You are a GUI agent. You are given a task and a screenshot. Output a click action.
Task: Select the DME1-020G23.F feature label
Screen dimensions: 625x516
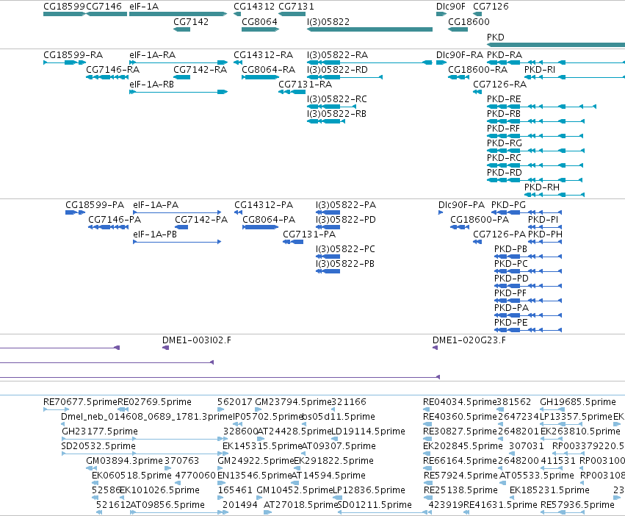(469, 340)
